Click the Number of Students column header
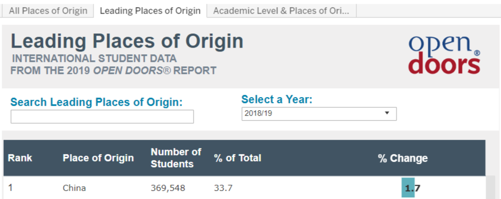The height and width of the screenshot is (199, 501). coord(176,158)
